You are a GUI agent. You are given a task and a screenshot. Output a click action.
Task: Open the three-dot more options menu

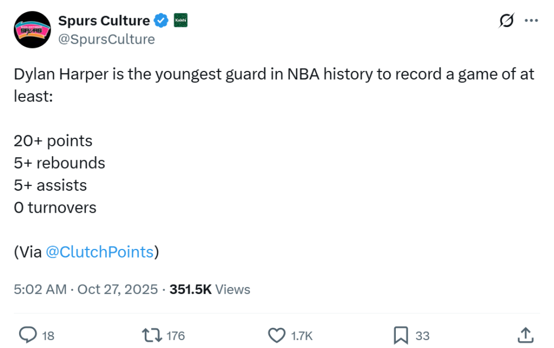click(531, 21)
